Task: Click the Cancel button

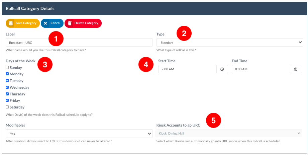Action: [52, 23]
